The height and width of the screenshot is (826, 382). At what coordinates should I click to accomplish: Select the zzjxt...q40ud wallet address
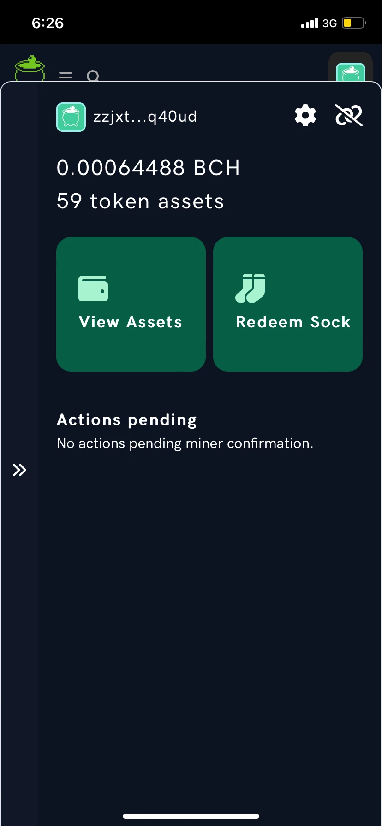click(145, 117)
